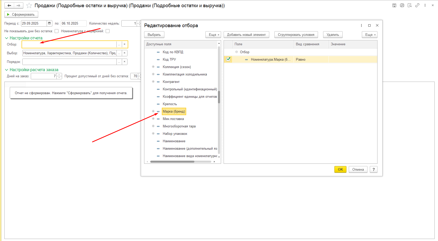Click the Отбор input field
The height and width of the screenshot is (241, 438).
pyautogui.click(x=69, y=45)
